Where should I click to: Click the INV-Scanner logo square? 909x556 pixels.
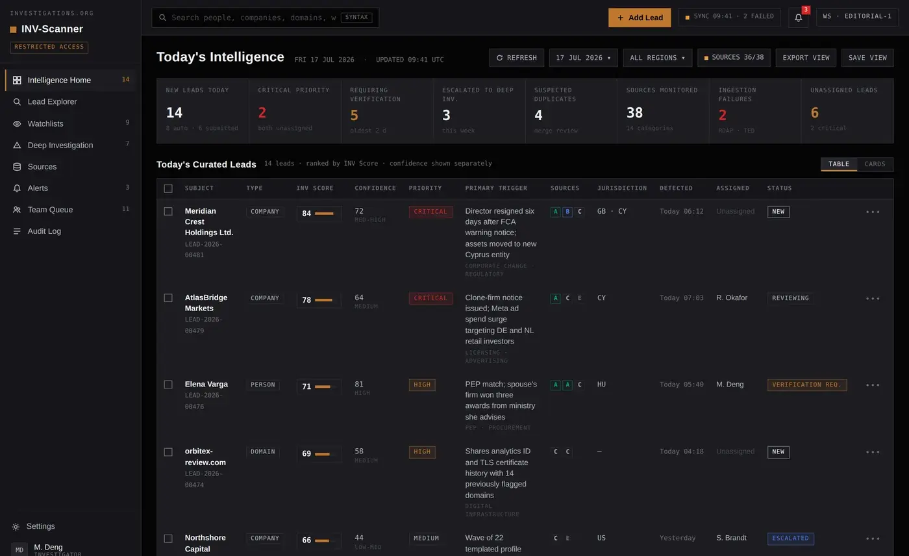[13, 29]
